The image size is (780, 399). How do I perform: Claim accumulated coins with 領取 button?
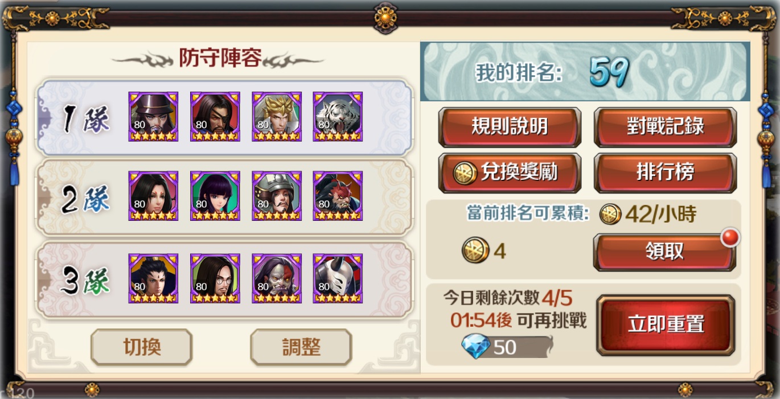coord(664,252)
